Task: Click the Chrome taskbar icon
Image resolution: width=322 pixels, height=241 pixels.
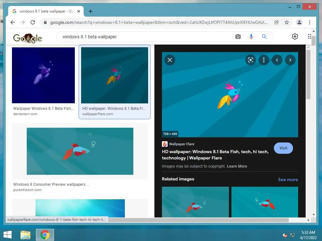Action: click(45, 235)
